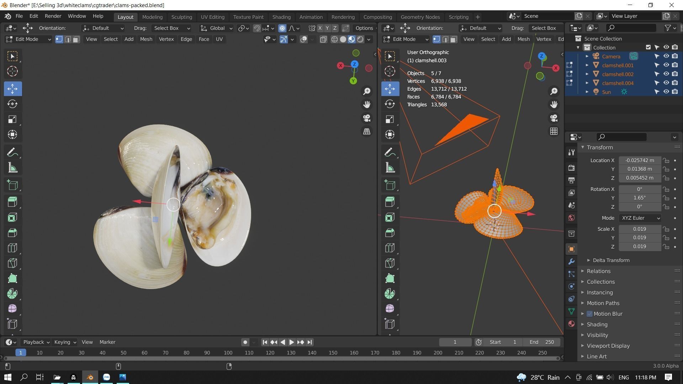Click zoom magnifier icon in left viewport
The image size is (683, 384).
[367, 91]
